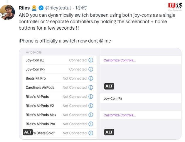Tap info icon for Riles's AirPods Max

(x=91, y=115)
